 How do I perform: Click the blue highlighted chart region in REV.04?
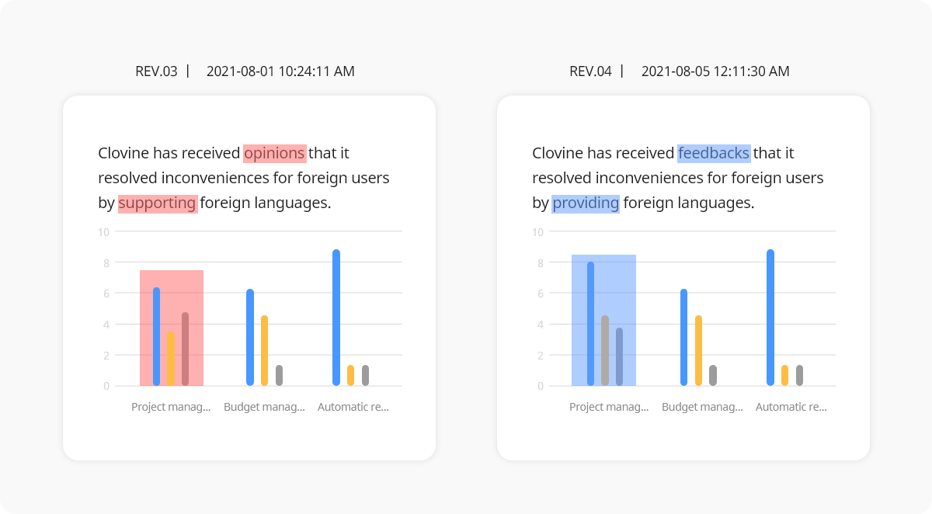tap(603, 320)
